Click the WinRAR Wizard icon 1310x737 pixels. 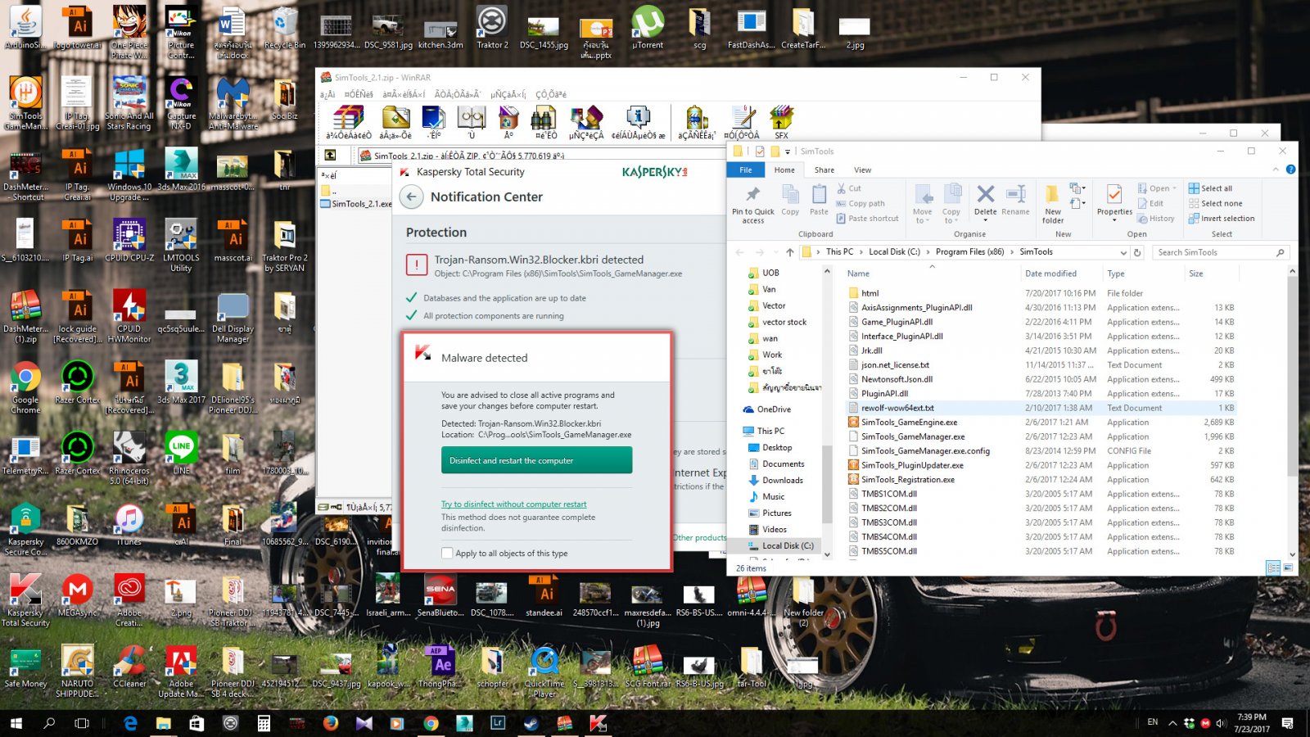586,118
